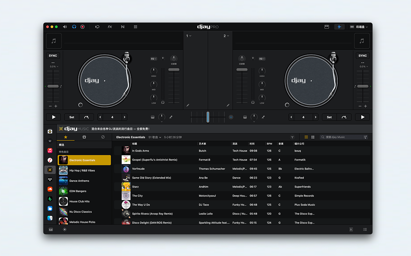Click the 搜索 djay Music search field
411x256 pixels.
(344, 137)
